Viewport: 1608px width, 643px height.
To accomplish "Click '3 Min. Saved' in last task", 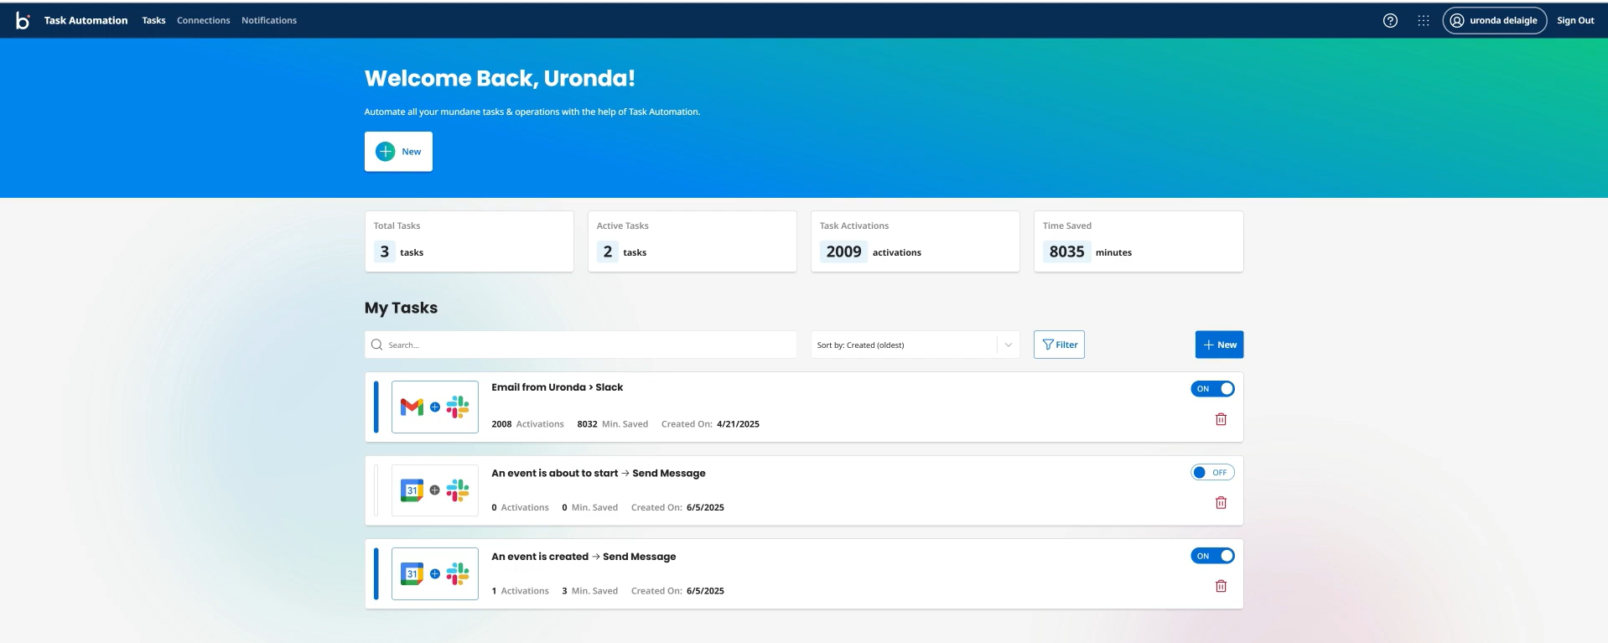I will 589,591.
